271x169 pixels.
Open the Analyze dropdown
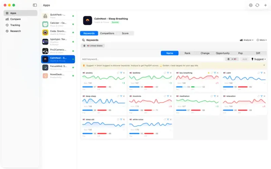tap(247, 40)
